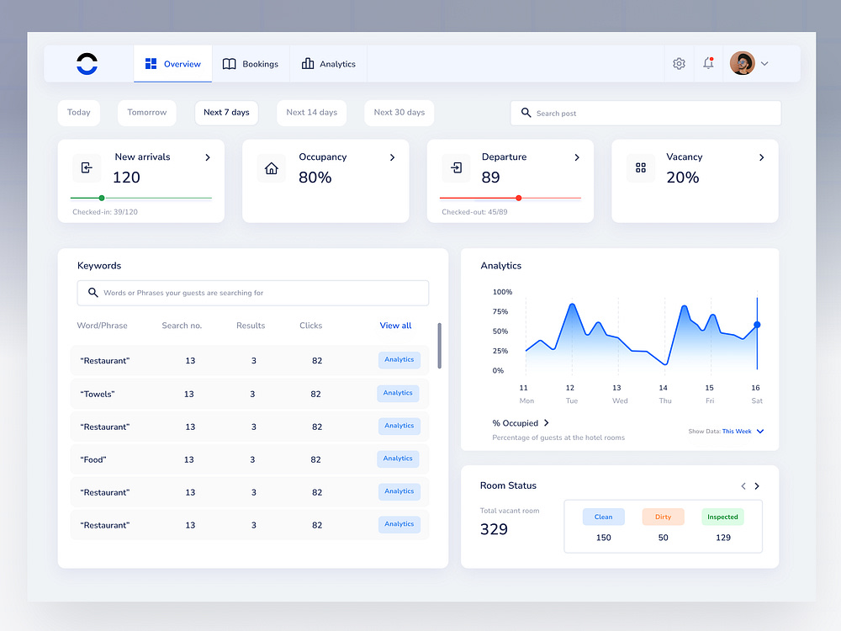Open the Vacancy card arrow
The height and width of the screenshot is (631, 841).
point(762,157)
